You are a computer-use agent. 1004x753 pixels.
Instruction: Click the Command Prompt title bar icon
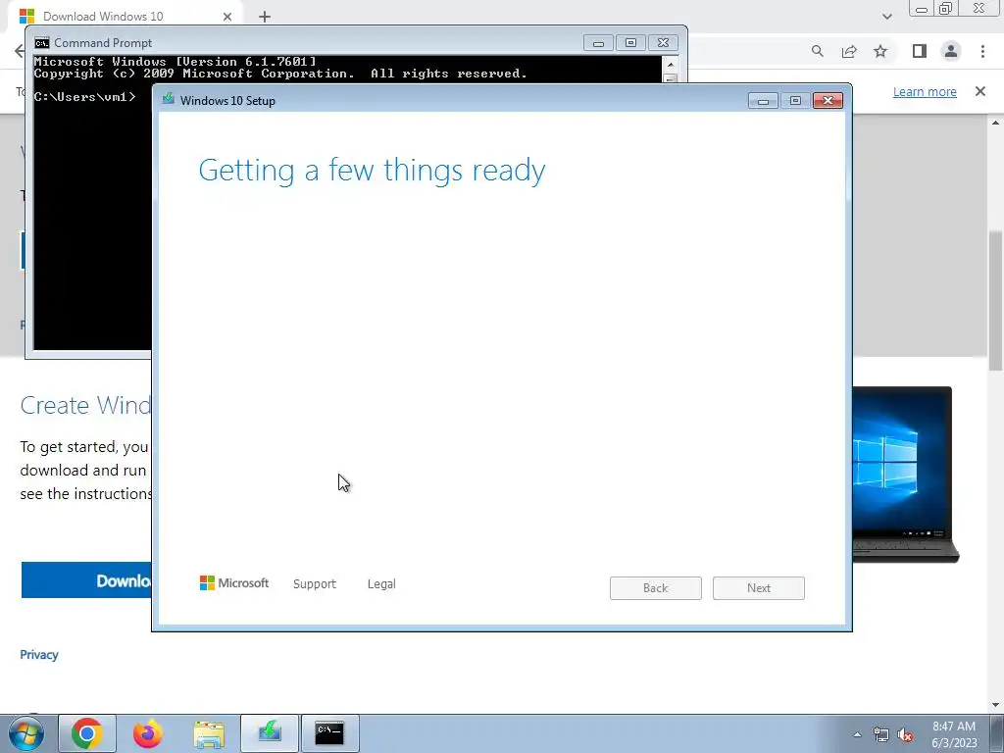click(x=42, y=43)
